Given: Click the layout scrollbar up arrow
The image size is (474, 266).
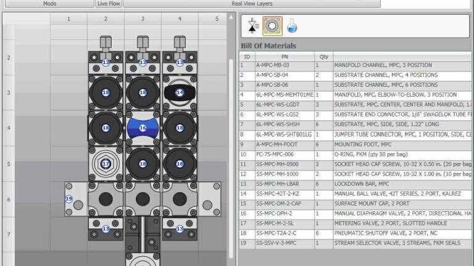Looking at the screenshot, I should (231, 17).
